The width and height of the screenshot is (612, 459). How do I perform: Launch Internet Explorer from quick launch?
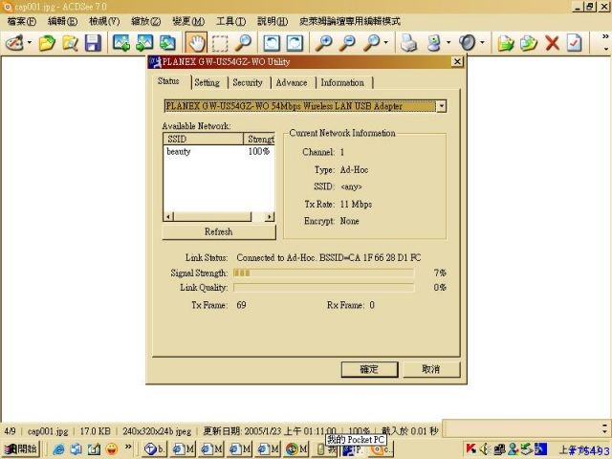[58, 449]
